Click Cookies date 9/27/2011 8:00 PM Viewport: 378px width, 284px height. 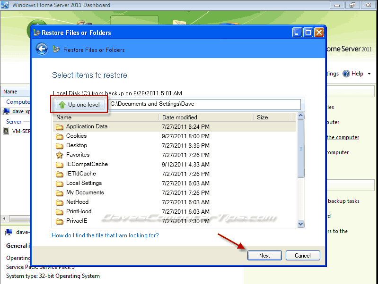tap(185, 136)
